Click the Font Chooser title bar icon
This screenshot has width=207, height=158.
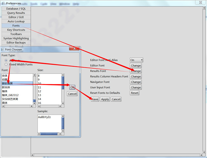[x=2, y=49]
